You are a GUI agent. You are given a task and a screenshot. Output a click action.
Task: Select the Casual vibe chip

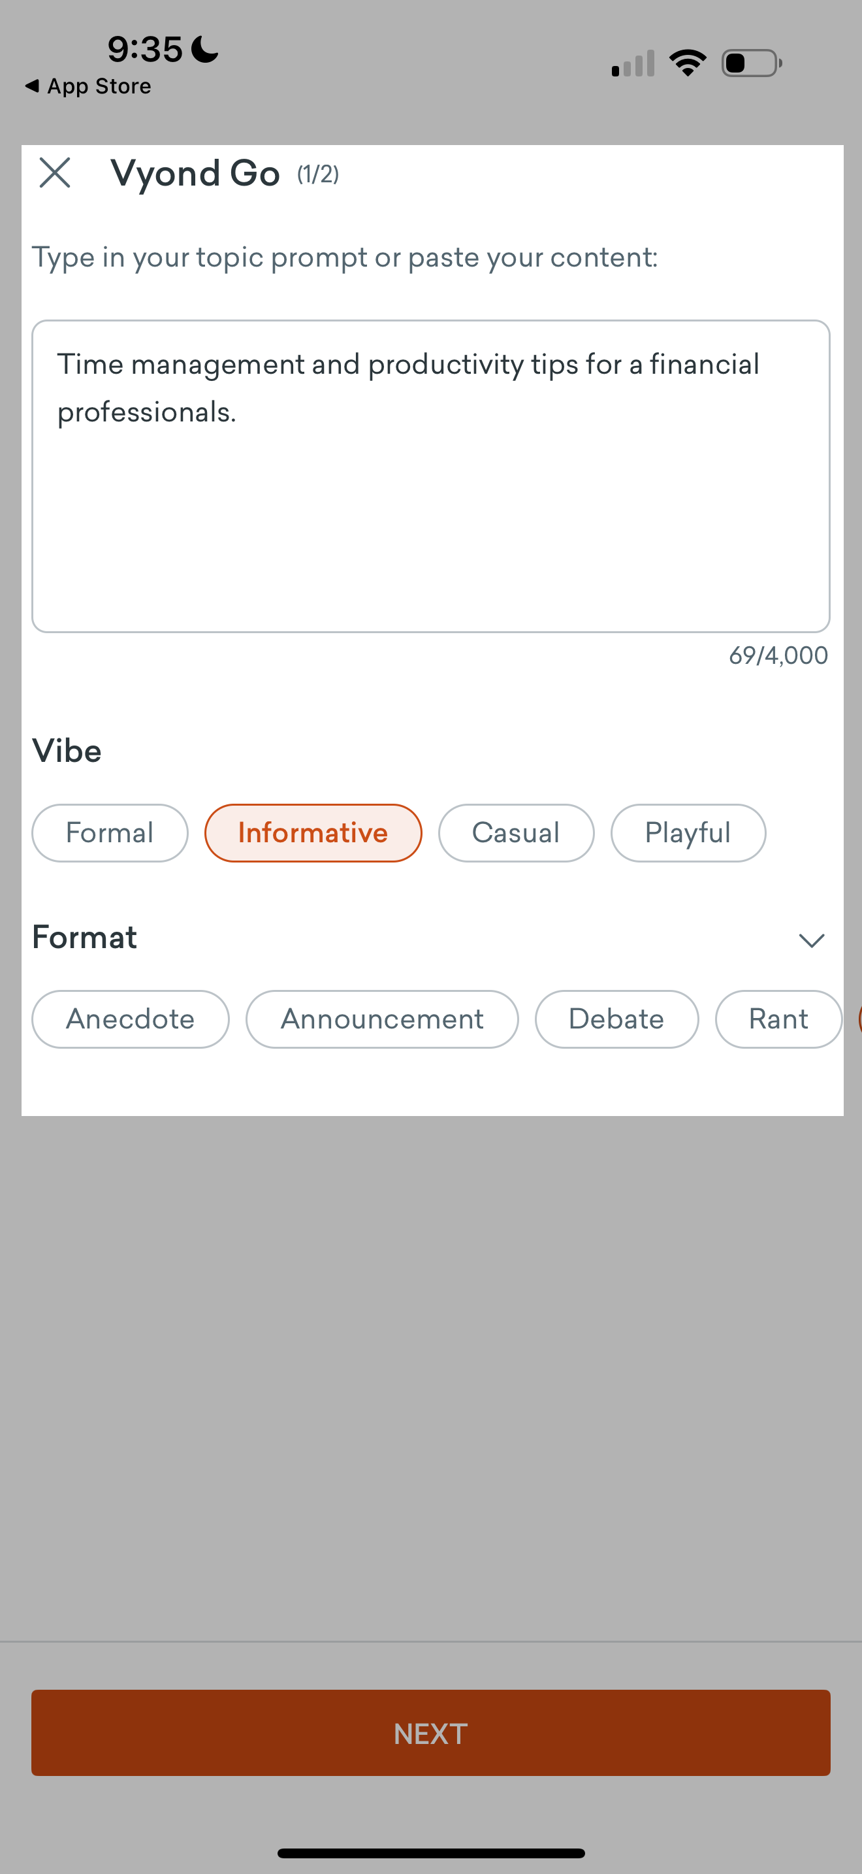pos(516,833)
